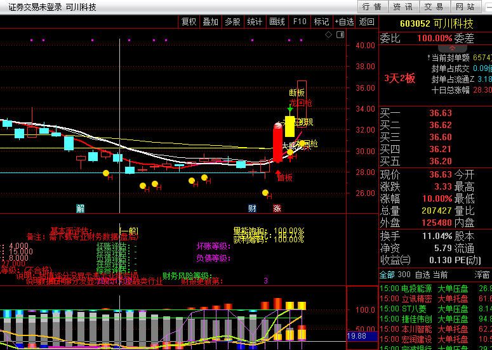Image resolution: width=492 pixels, height=350 pixels.
Task: Click the 涨 limit-up marker icon
Action: (277, 209)
